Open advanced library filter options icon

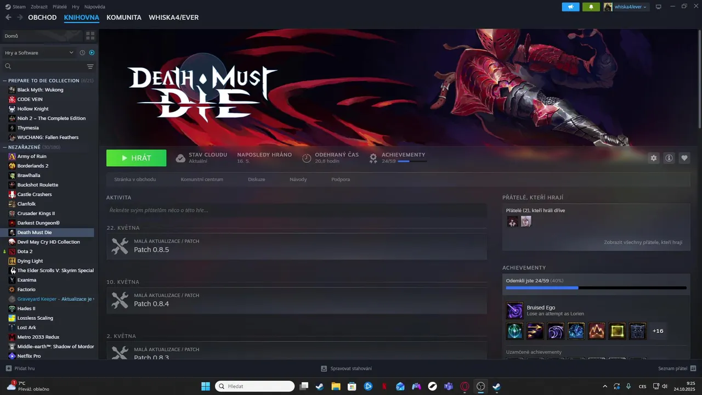tap(90, 66)
